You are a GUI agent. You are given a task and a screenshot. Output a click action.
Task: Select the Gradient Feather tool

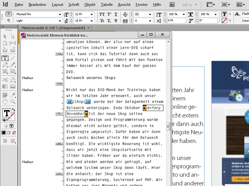pyautogui.click(x=13, y=86)
